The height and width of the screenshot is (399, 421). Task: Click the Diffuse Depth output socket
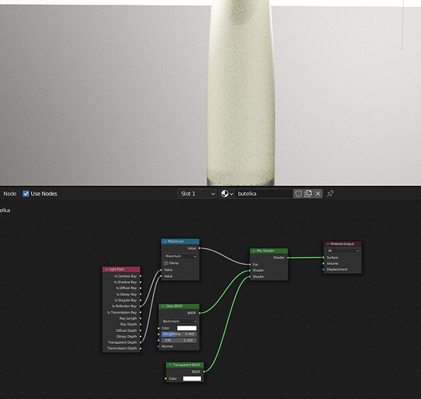(140, 330)
